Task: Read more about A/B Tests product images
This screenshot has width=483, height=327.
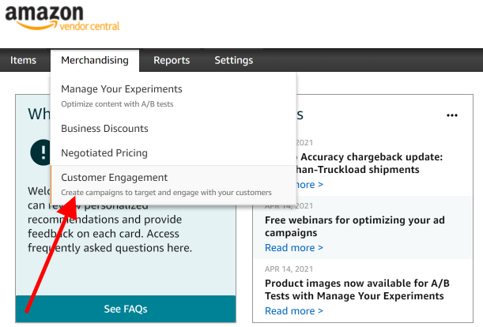Action: click(294, 310)
